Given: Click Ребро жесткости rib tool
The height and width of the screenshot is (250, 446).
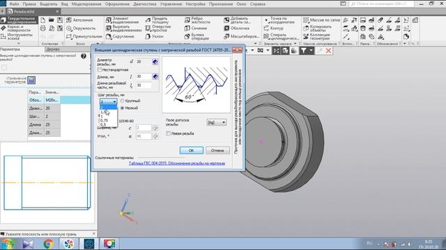Looking at the screenshot, I should tap(197, 20).
